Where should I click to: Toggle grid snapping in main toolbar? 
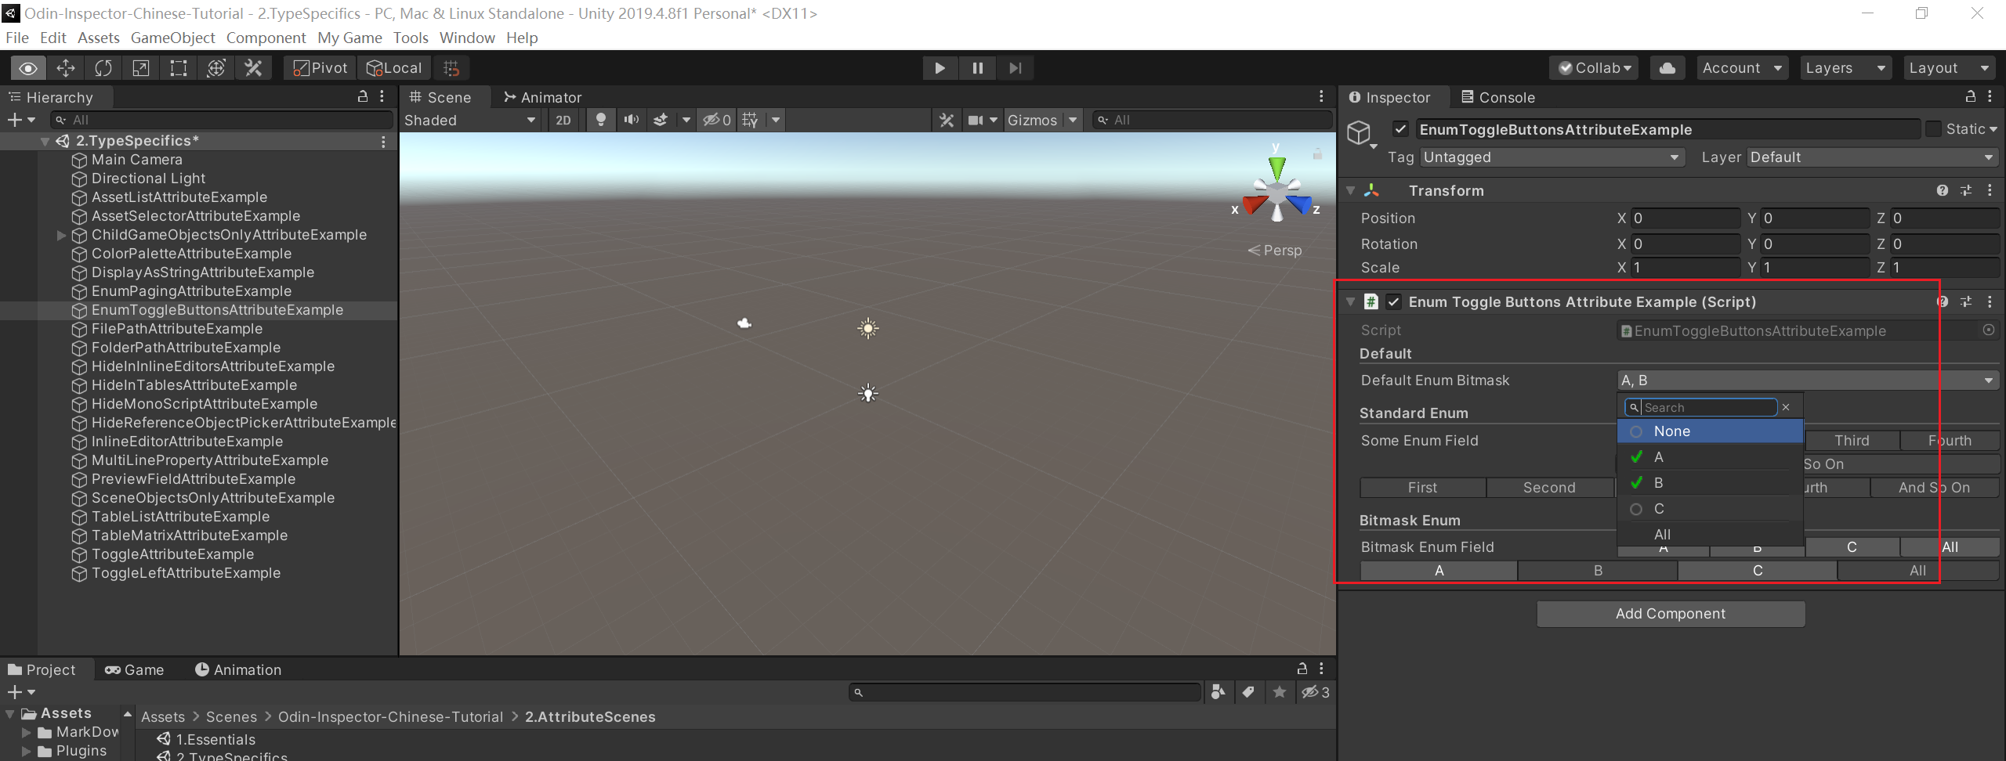[x=451, y=68]
